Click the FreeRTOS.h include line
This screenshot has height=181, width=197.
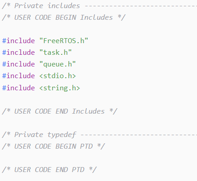45,41
